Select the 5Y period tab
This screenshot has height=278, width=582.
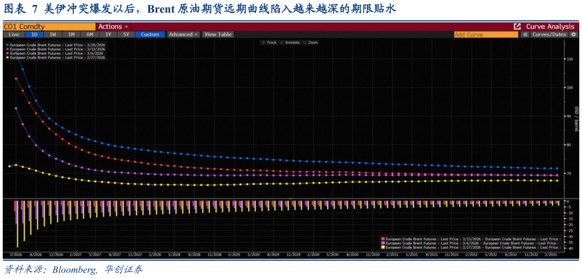tap(126, 34)
